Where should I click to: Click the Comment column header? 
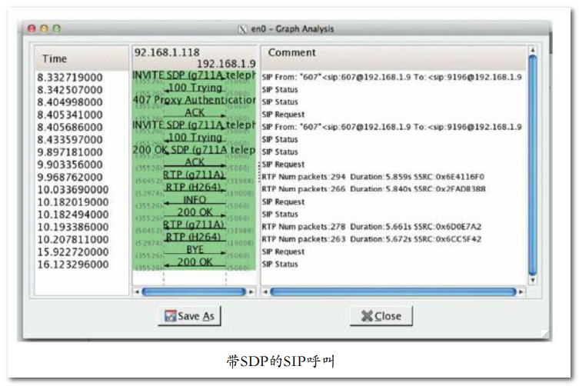click(393, 58)
